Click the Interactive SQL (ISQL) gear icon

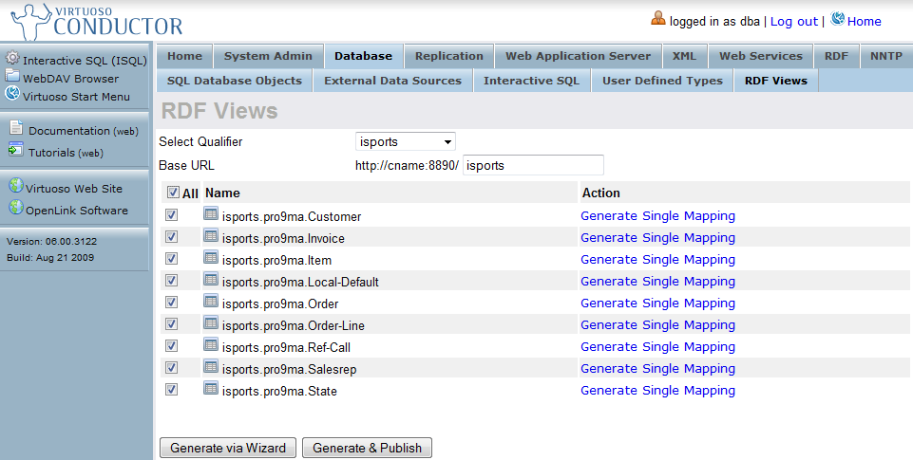pyautogui.click(x=12, y=59)
